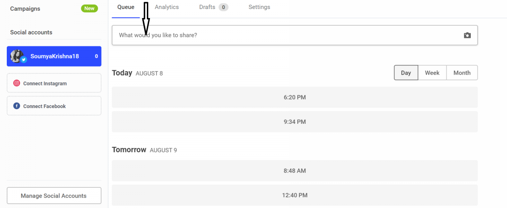
Task: Switch to the Month view
Action: (462, 73)
